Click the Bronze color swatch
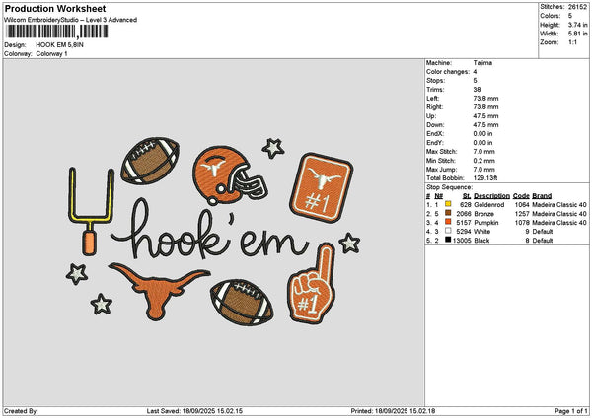The width and height of the screenshot is (592, 418). point(448,213)
